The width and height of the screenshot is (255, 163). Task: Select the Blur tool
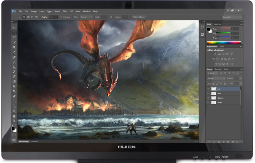point(14,86)
